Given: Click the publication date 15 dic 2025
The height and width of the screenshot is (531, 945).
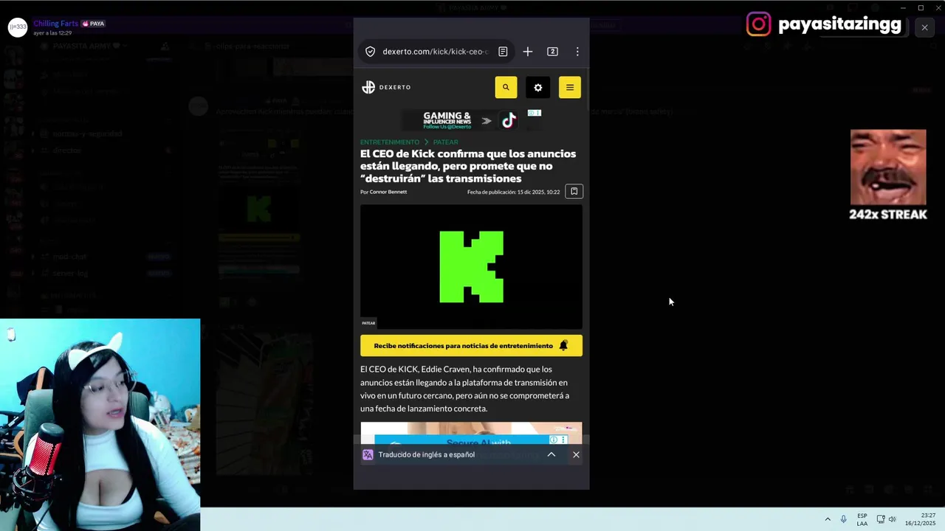Looking at the screenshot, I should click(513, 192).
